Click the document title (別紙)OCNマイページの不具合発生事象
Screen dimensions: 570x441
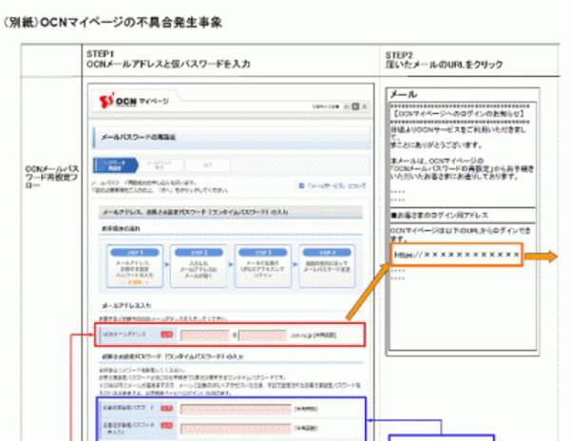coord(112,23)
